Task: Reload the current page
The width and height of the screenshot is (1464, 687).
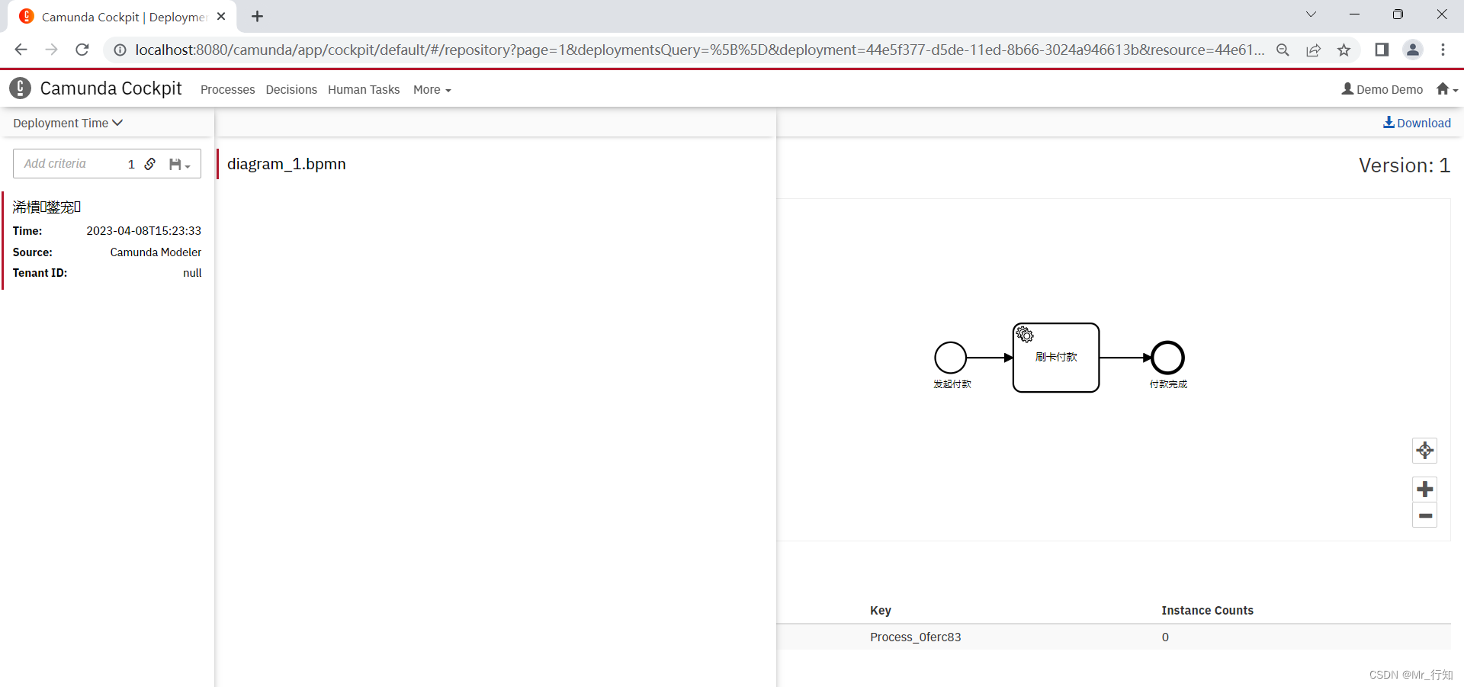Action: [82, 50]
